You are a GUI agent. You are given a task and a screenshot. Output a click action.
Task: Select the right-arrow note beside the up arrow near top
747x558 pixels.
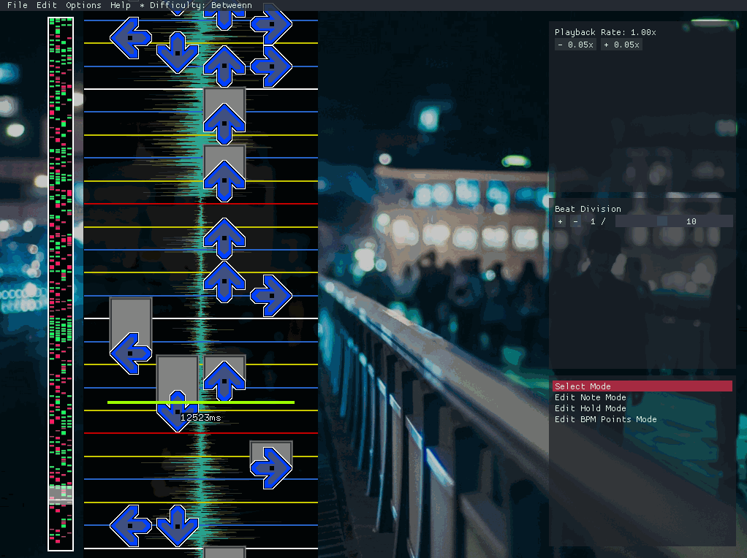click(x=271, y=66)
